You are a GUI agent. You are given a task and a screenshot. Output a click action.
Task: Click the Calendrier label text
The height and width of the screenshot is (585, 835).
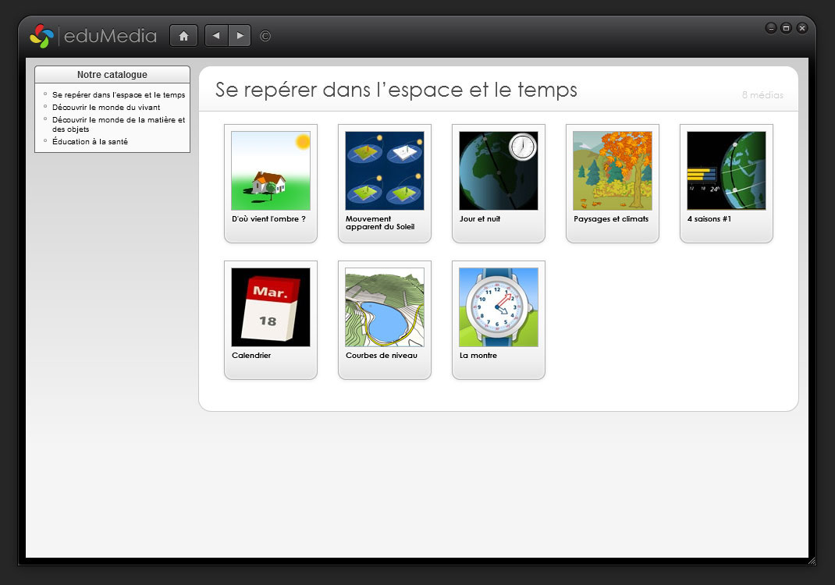250,356
